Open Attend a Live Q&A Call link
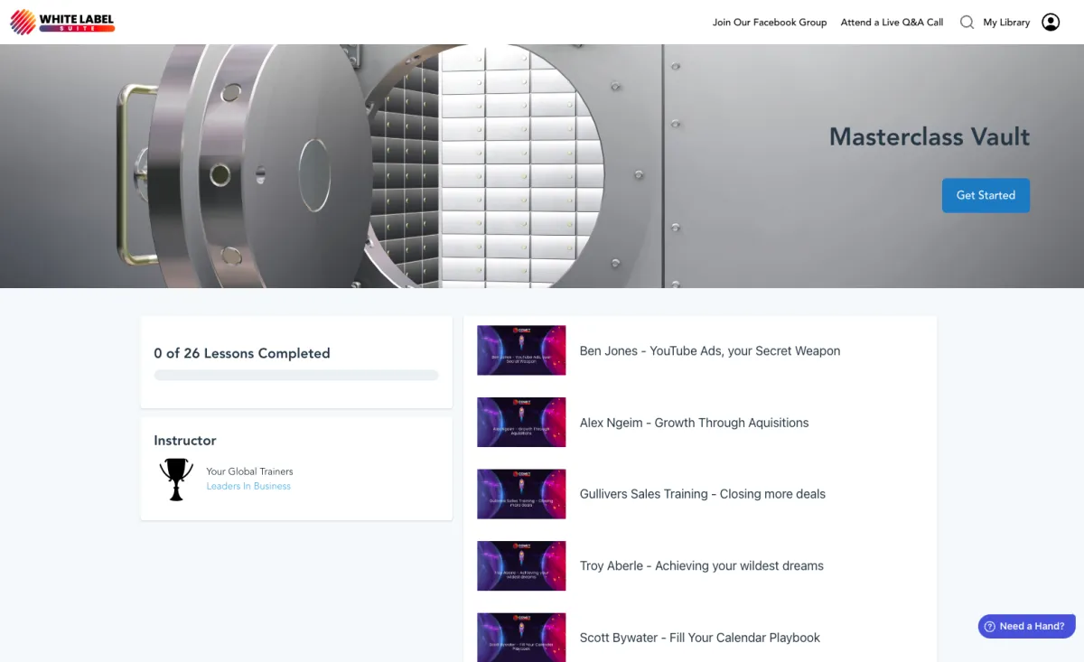 coord(892,23)
